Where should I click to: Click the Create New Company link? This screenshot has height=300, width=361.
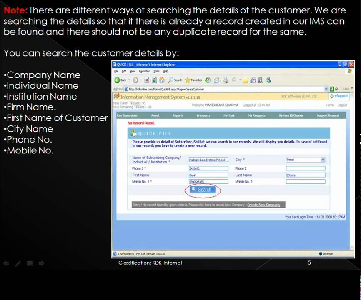click(x=263, y=205)
